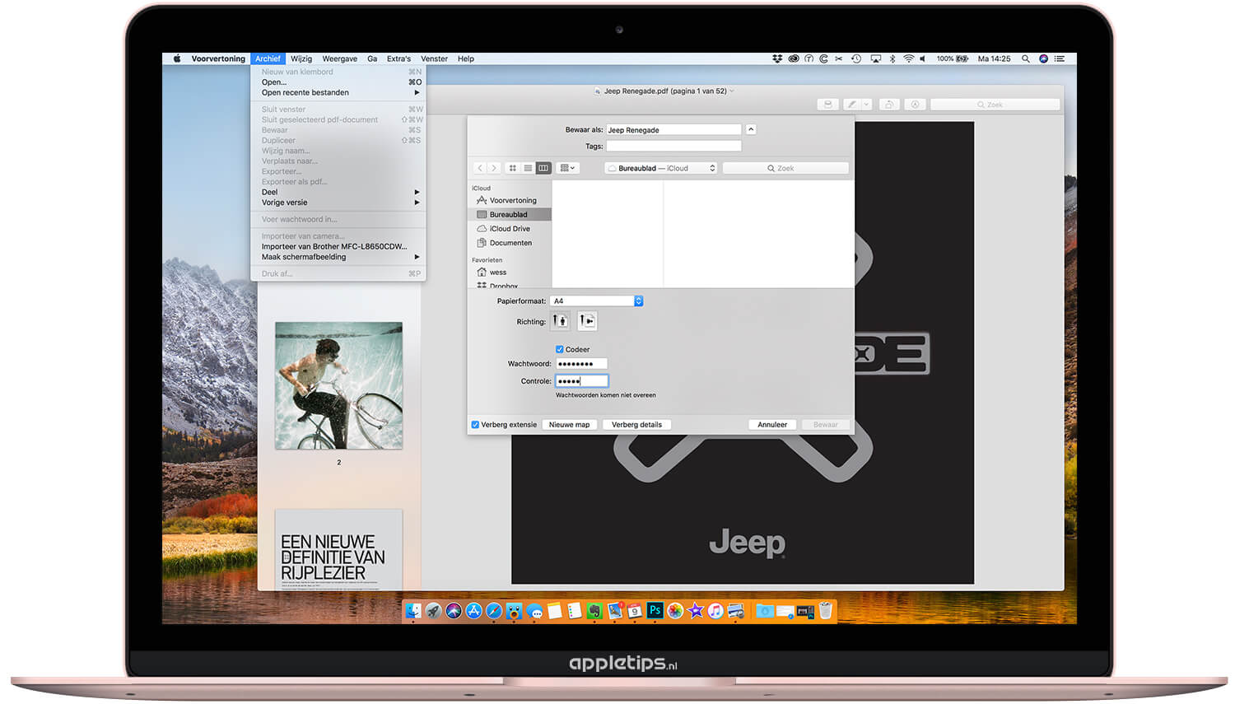Open Time Machine menu bar icon
Image resolution: width=1235 pixels, height=704 pixels.
[x=856, y=58]
